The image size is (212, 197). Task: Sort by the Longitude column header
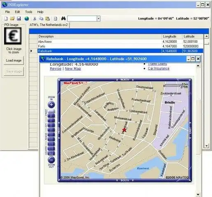point(172,37)
